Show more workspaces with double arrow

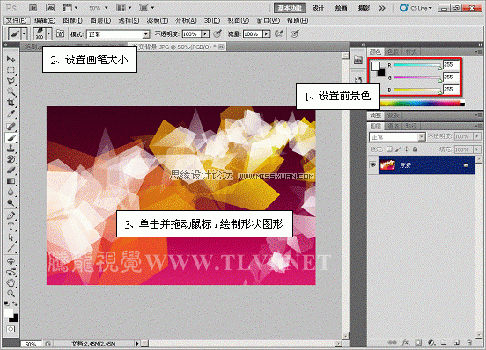382,8
